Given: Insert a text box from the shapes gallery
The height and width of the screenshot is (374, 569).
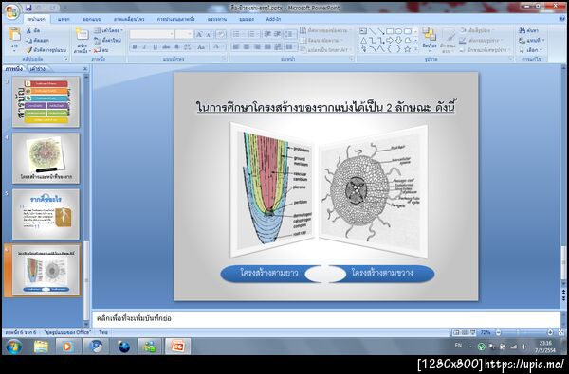Looking at the screenshot, I should [x=363, y=31].
